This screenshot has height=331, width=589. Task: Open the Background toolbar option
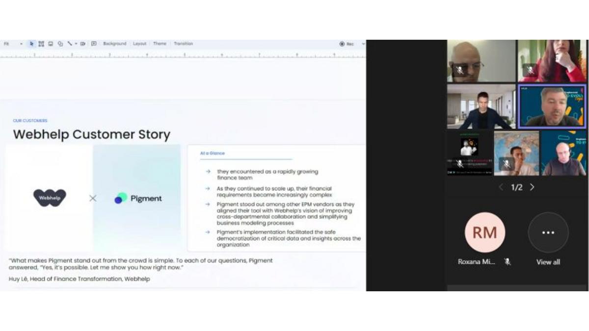pyautogui.click(x=114, y=44)
